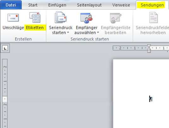The height and width of the screenshot is (128, 169).
Task: Click the Umschläge envelope icon
Action: click(13, 18)
